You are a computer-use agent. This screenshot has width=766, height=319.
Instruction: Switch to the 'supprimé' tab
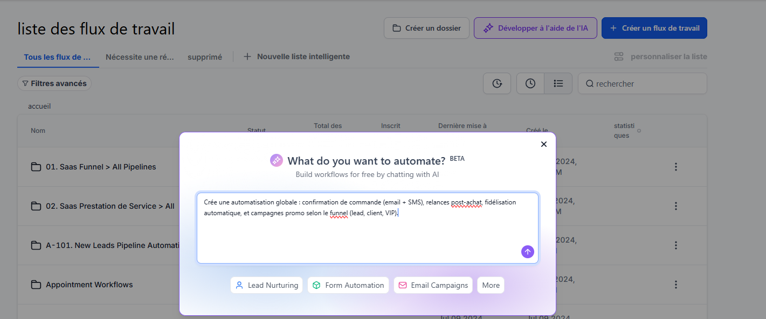click(205, 57)
